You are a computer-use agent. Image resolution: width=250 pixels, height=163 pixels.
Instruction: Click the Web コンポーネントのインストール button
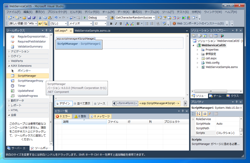[198, 24]
